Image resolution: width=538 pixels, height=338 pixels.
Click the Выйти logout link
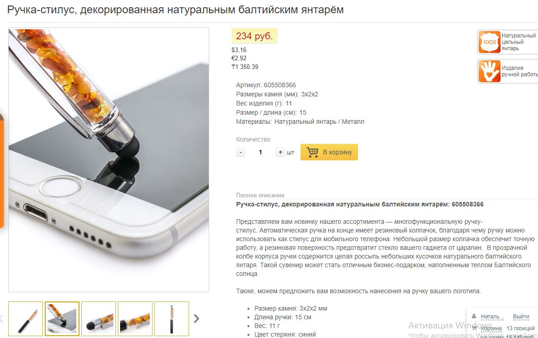521,317
